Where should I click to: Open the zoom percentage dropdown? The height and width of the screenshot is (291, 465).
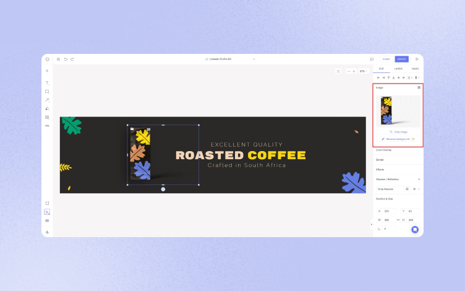tap(364, 71)
